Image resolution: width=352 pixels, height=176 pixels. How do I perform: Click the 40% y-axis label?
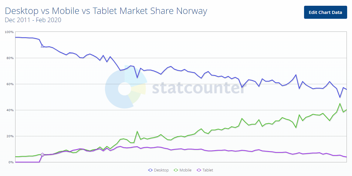(10, 110)
